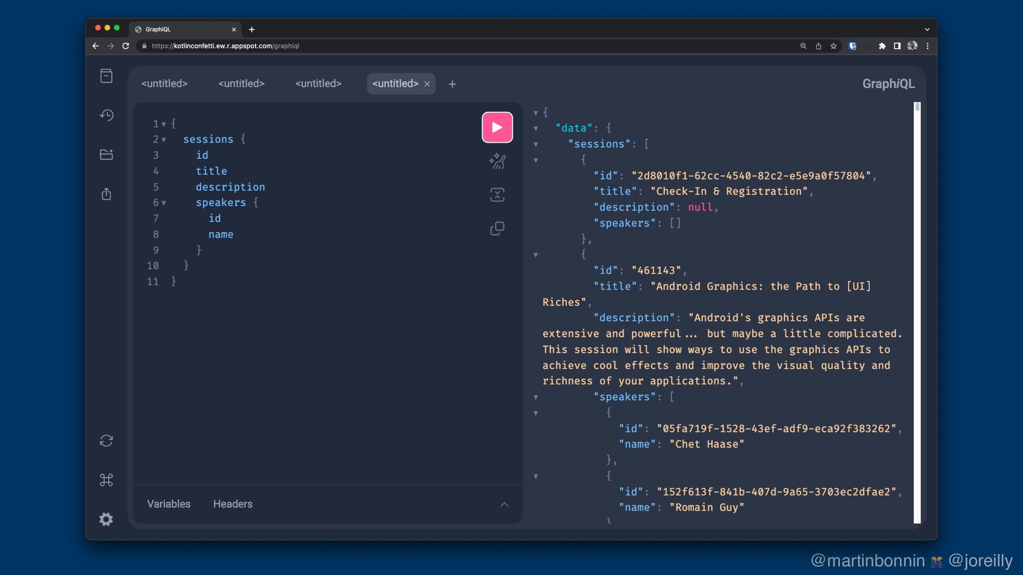Collapse the sessions block in query editor
The height and width of the screenshot is (575, 1023).
point(164,139)
